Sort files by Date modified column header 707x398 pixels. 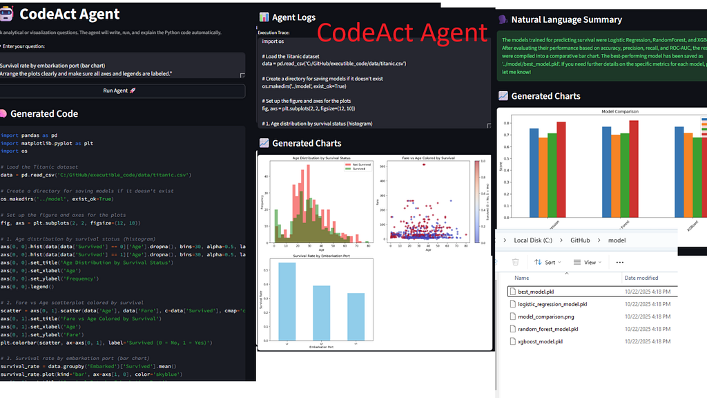(641, 278)
